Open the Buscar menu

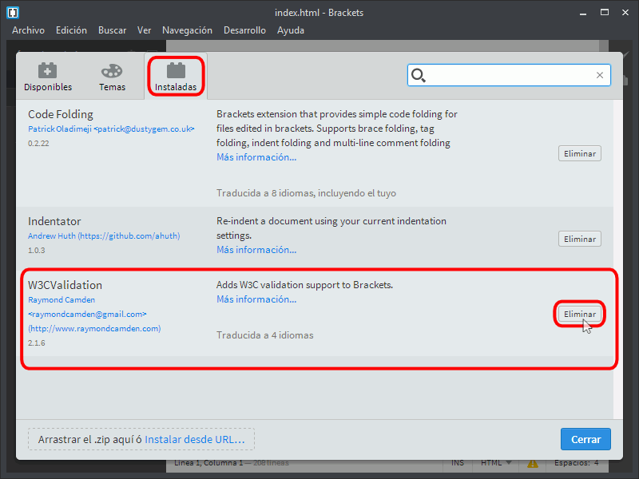point(112,30)
